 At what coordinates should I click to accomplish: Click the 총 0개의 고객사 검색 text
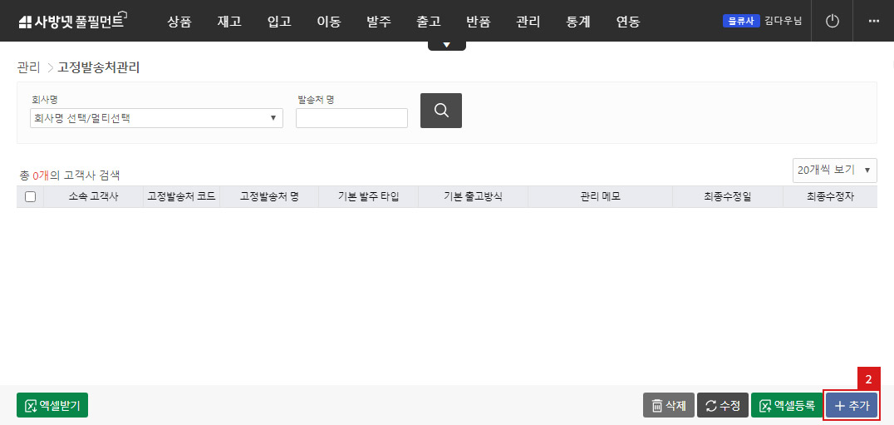click(x=70, y=175)
